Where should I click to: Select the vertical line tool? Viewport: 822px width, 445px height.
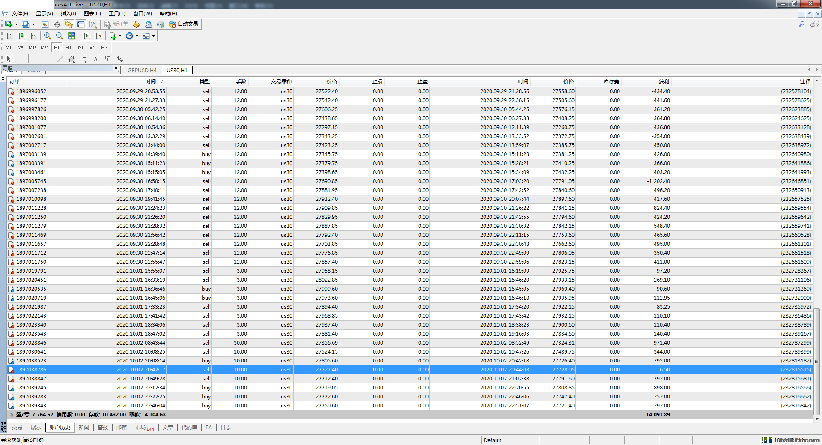pyautogui.click(x=36, y=59)
